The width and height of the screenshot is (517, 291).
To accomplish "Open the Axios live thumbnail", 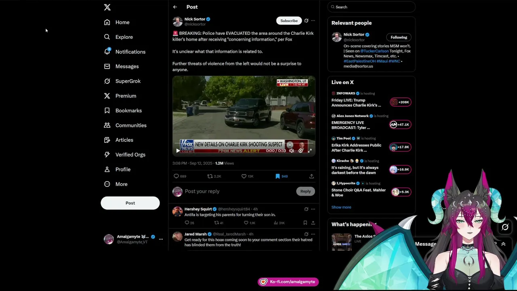I will click(x=341, y=241).
